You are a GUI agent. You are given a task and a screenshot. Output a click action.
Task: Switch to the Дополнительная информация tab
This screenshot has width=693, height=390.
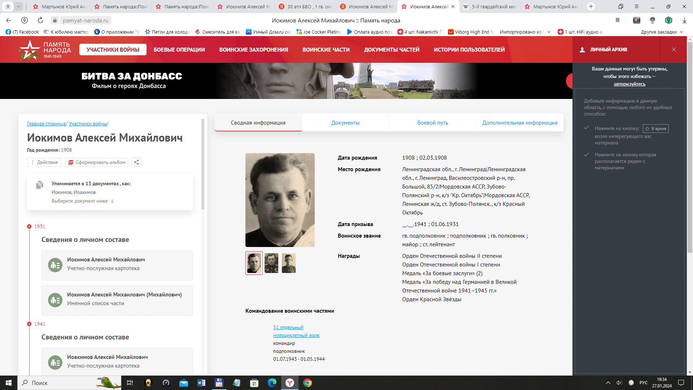pyautogui.click(x=520, y=122)
